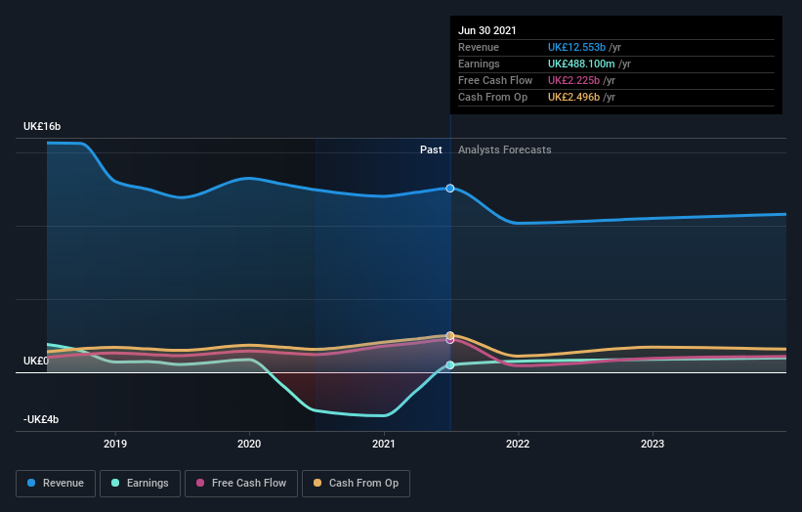This screenshot has width=802, height=512.
Task: Toggle the Free Cash Flow legend button
Action: (241, 484)
